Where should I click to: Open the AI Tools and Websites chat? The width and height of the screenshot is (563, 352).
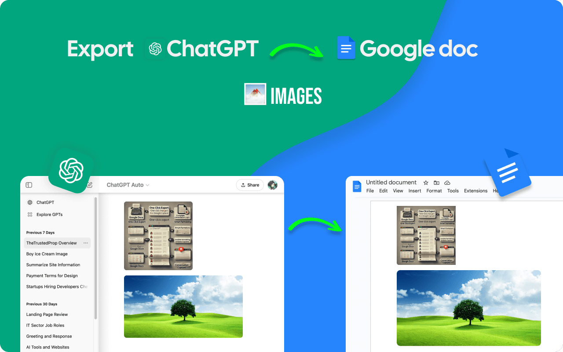tap(48, 347)
